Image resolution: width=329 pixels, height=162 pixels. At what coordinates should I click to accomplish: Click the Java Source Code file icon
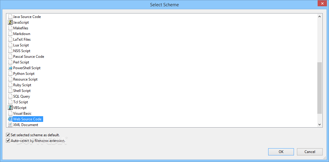10,16
